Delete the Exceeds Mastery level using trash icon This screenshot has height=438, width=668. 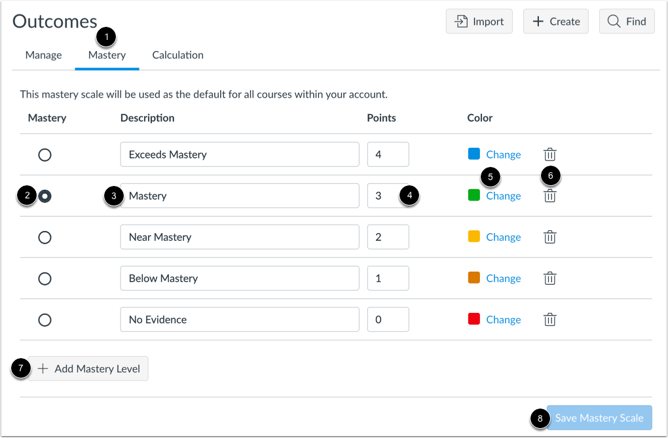[549, 155]
